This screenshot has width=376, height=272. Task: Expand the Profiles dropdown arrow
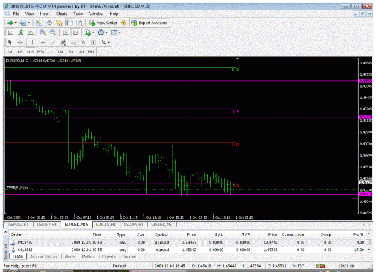coord(29,23)
